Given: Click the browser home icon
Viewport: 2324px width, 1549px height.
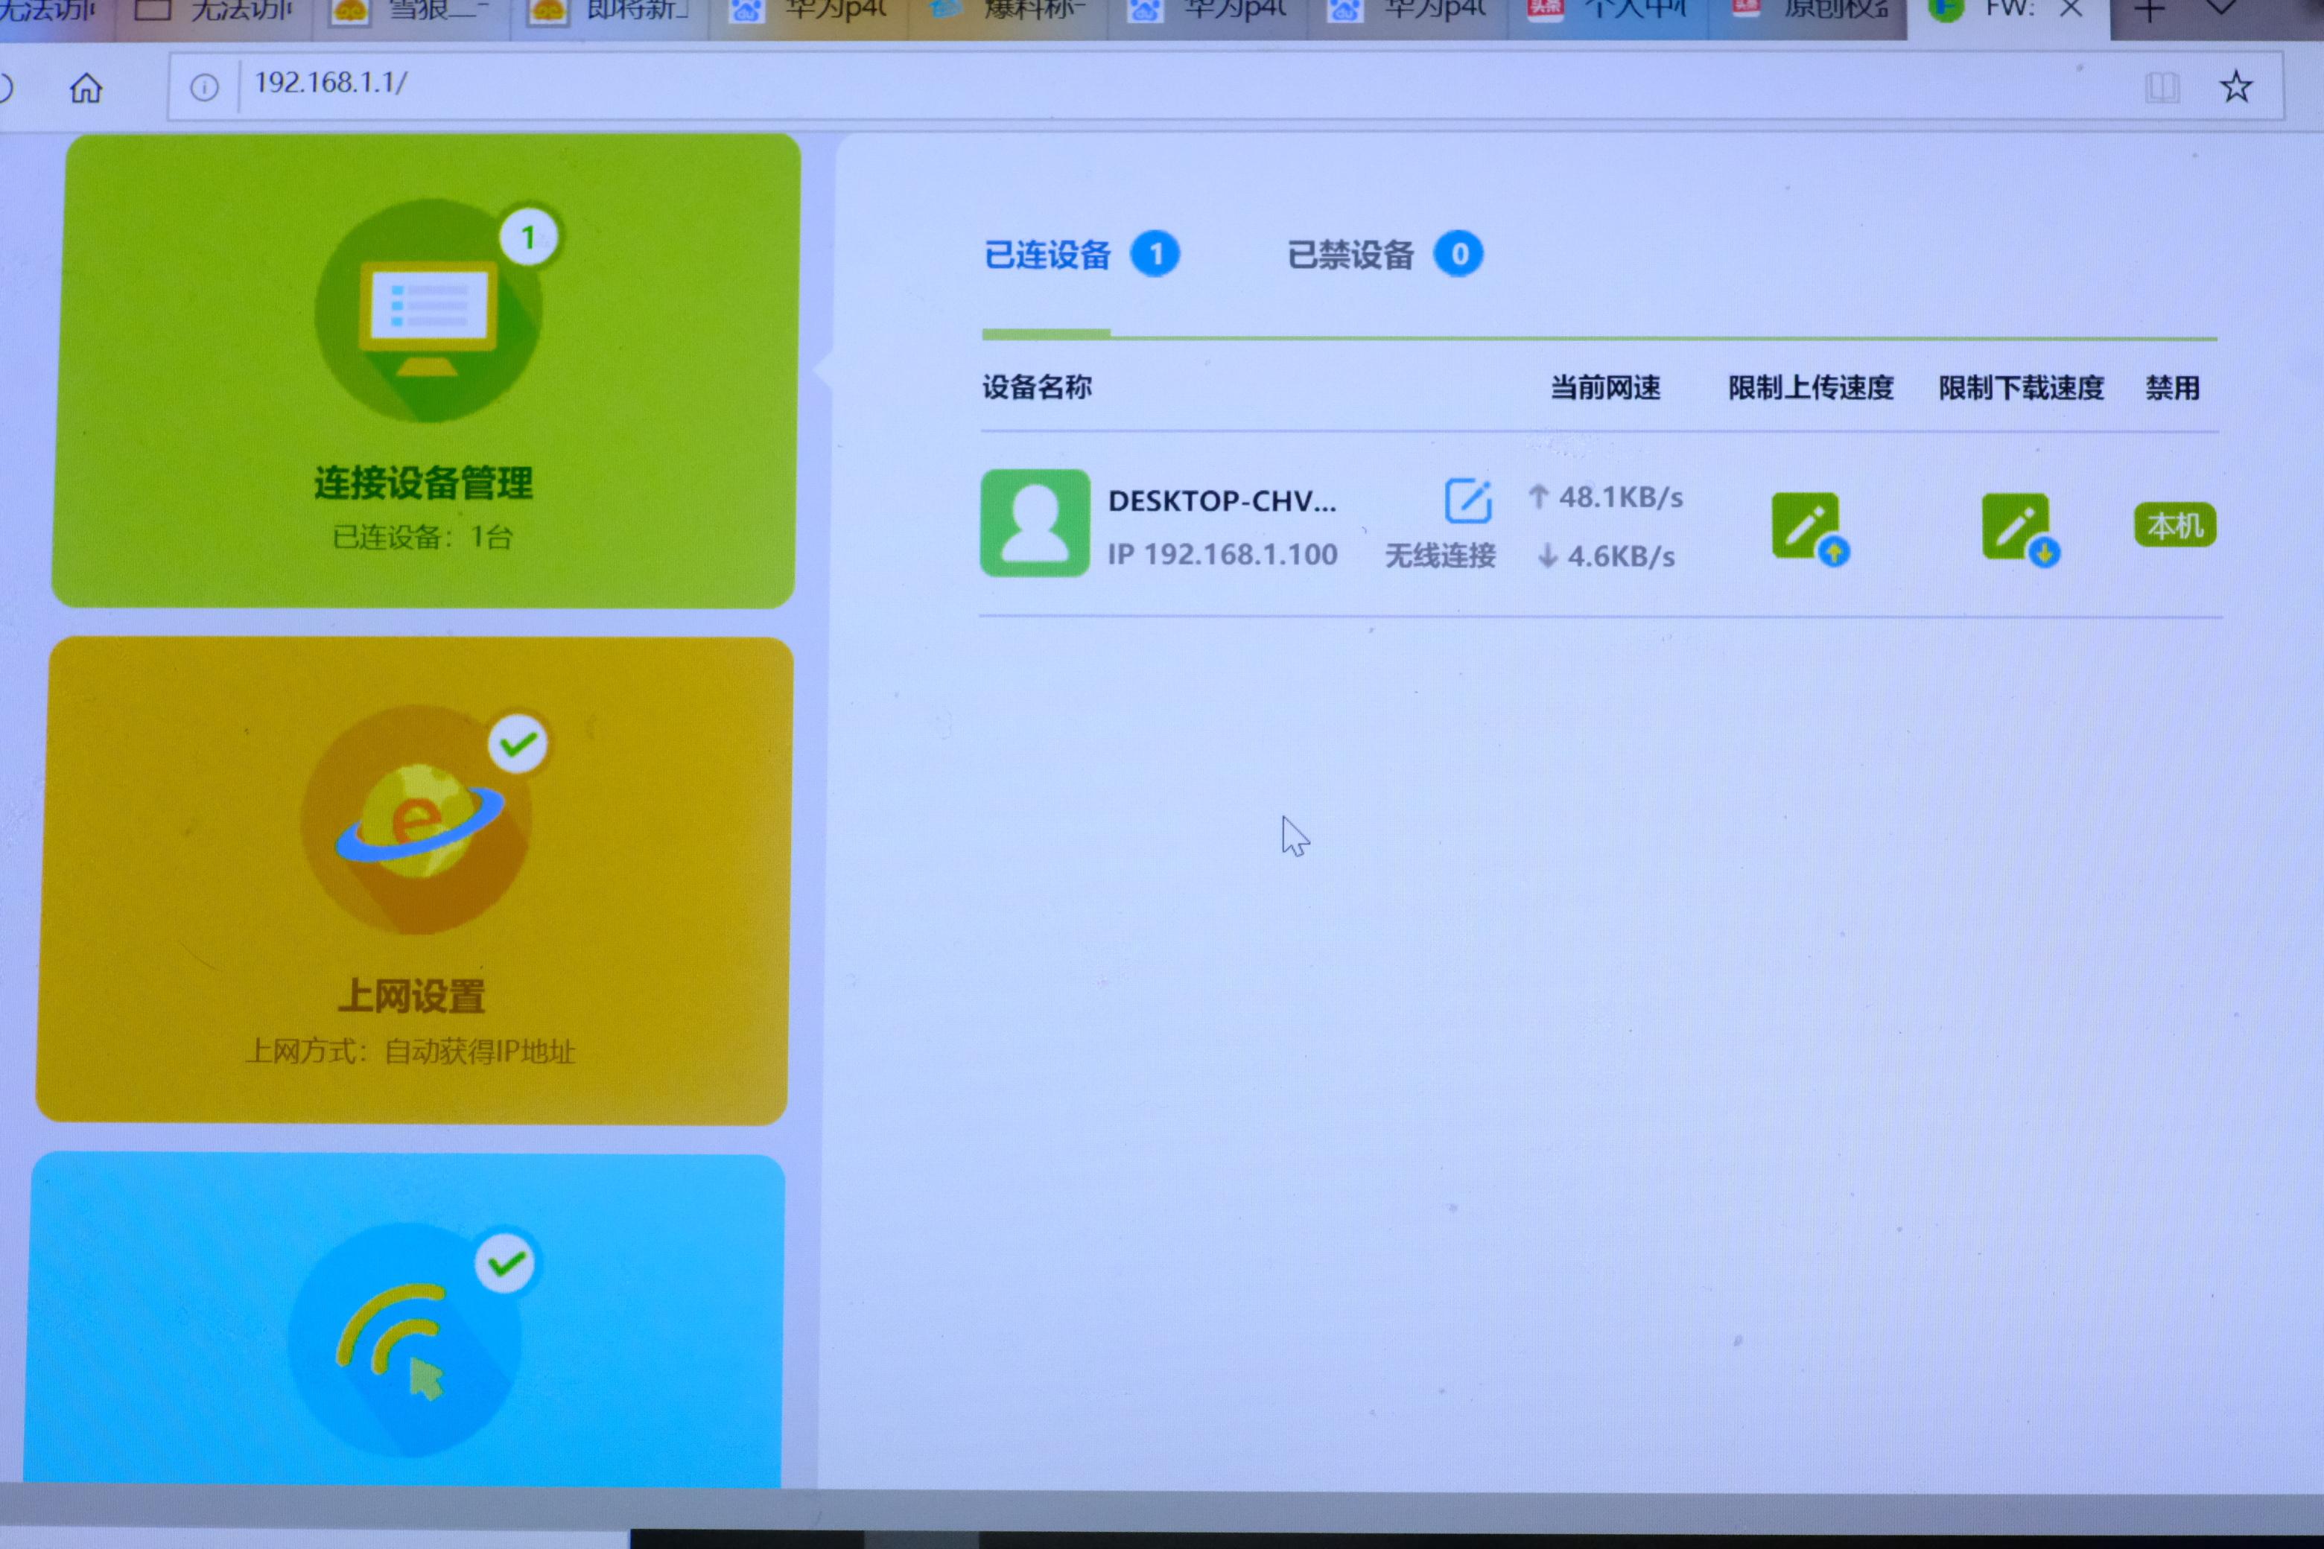Looking at the screenshot, I should click(87, 88).
